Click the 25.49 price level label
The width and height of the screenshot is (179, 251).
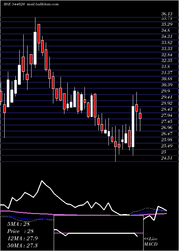click(x=167, y=146)
